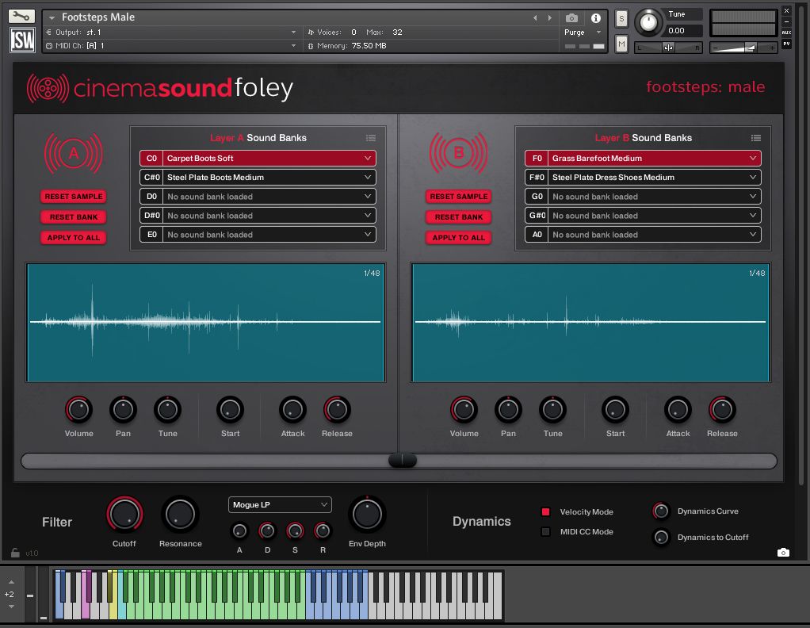
Task: Open the Layer B sound banks list menu icon
Action: point(756,138)
